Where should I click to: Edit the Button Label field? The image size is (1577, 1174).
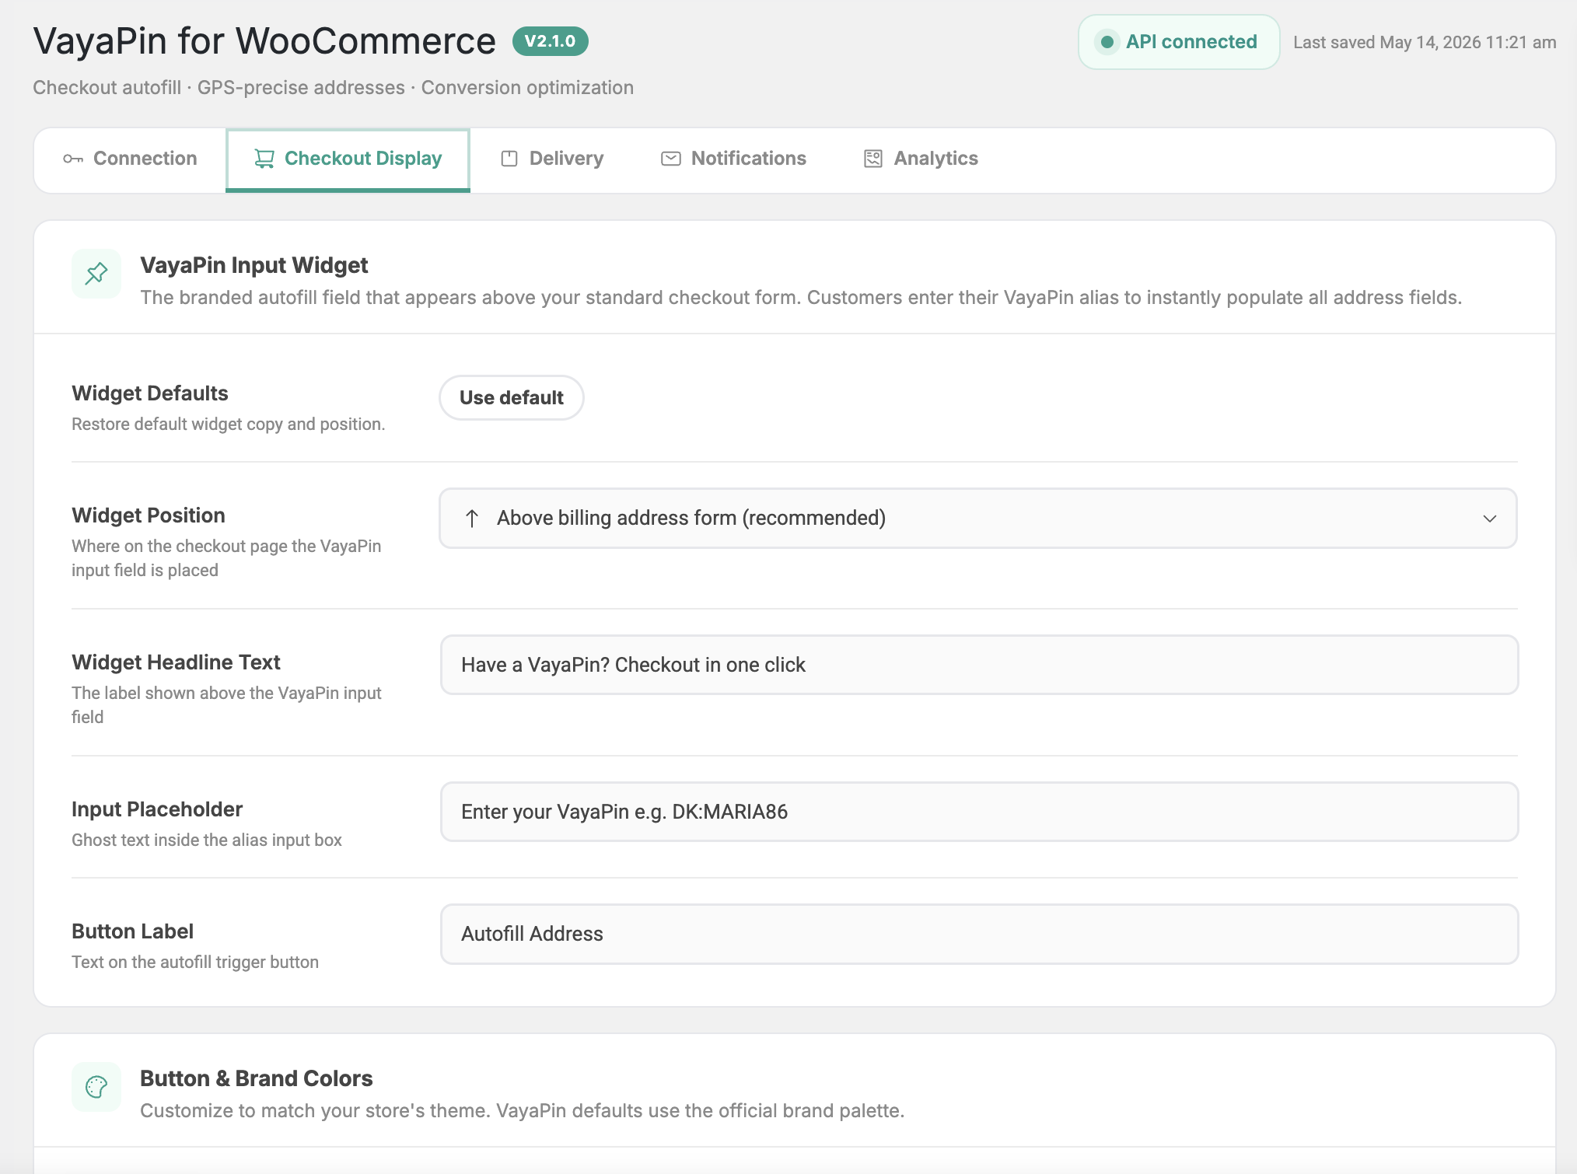[979, 935]
